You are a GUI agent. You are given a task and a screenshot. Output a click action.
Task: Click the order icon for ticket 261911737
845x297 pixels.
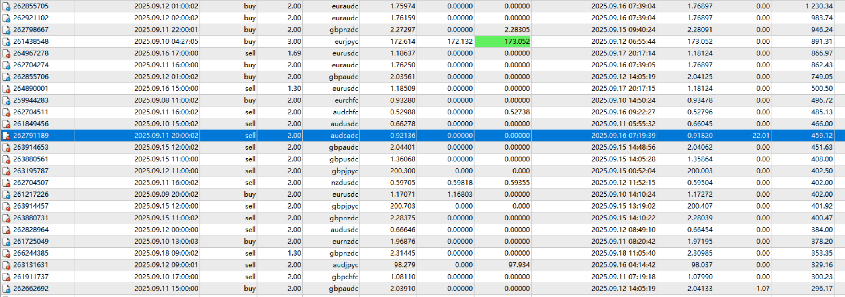click(6, 277)
